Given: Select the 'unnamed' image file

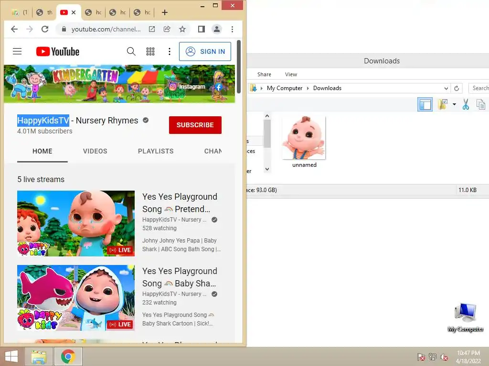Looking at the screenshot, I should pos(304,142).
